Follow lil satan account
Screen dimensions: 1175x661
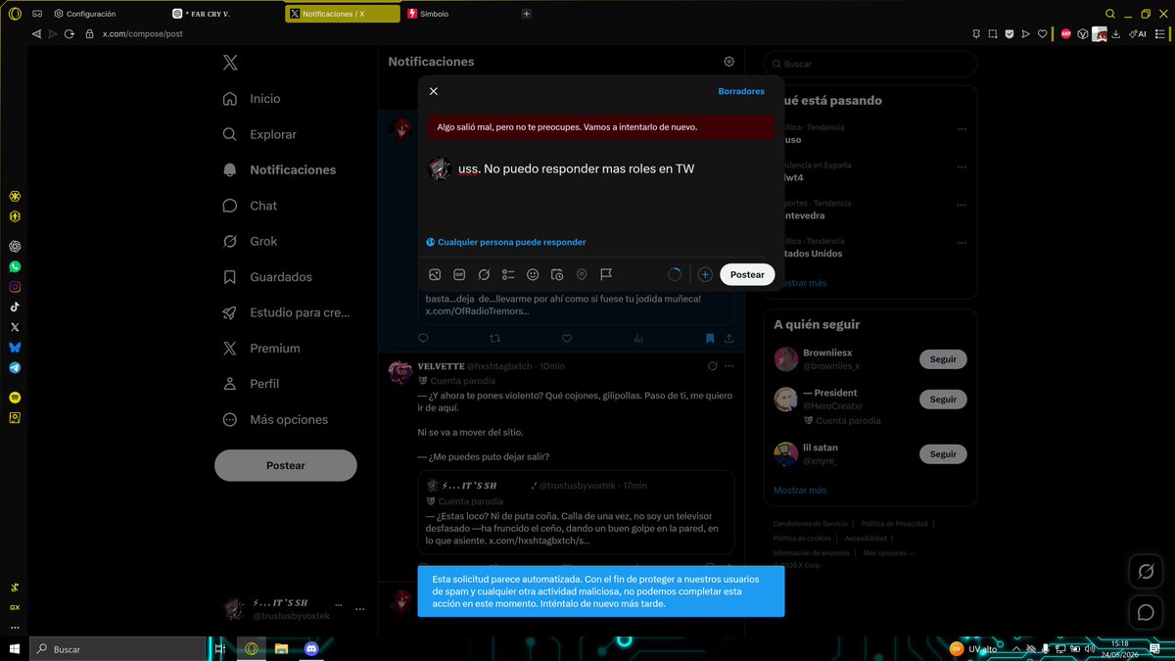[943, 454]
